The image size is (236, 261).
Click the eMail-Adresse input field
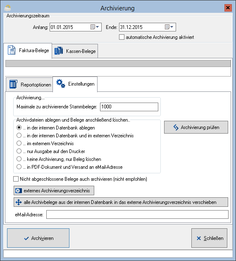click(137, 215)
